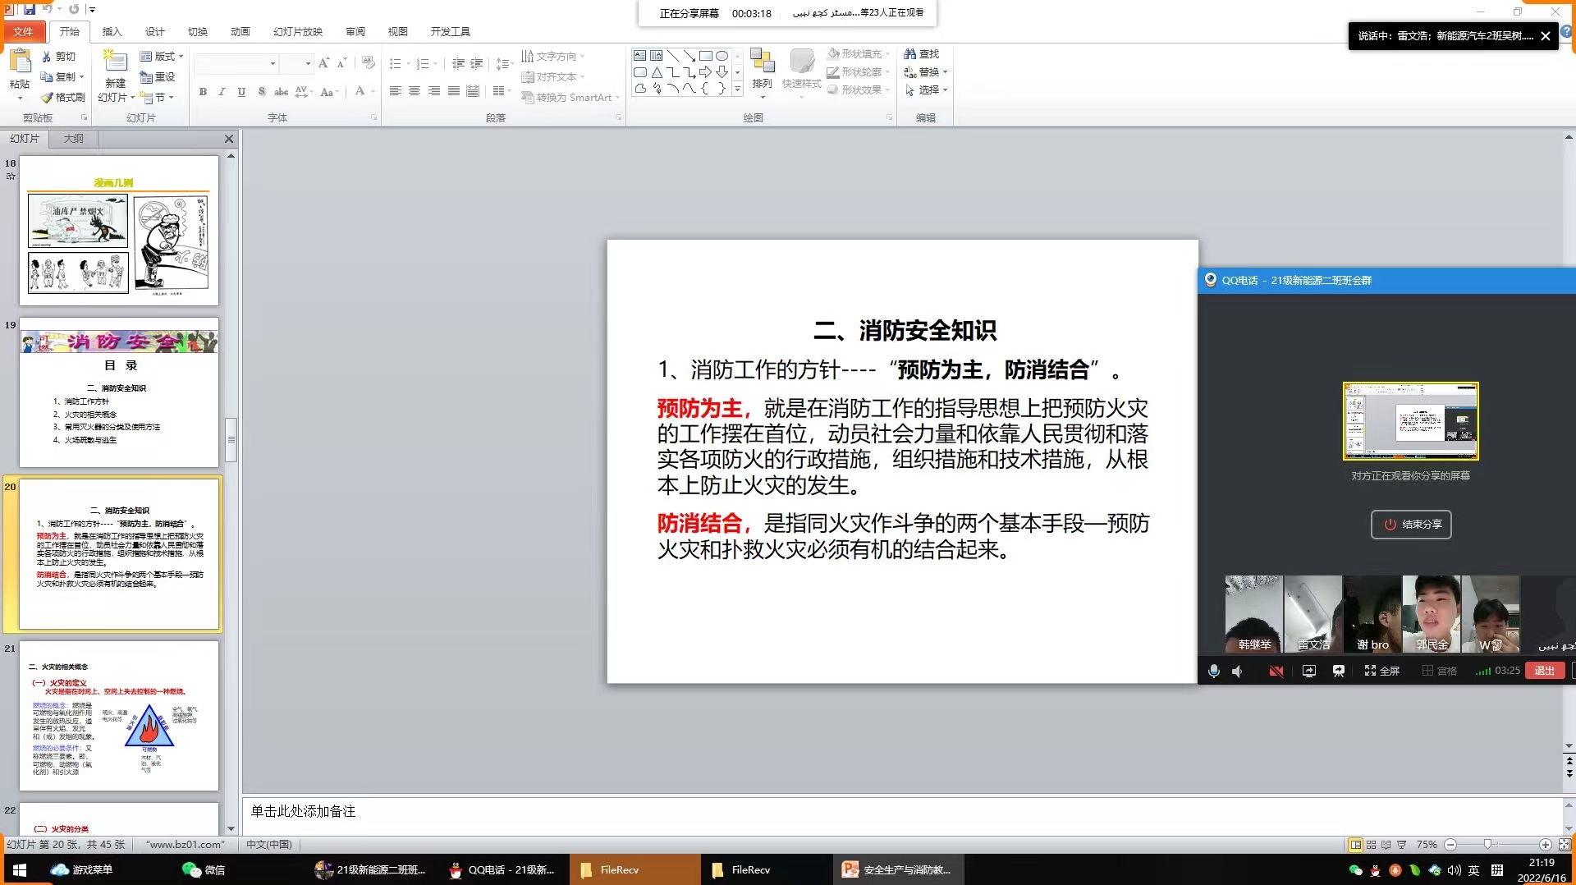The width and height of the screenshot is (1576, 885).
Task: Switch to Reading view in the status bar
Action: click(x=1386, y=844)
